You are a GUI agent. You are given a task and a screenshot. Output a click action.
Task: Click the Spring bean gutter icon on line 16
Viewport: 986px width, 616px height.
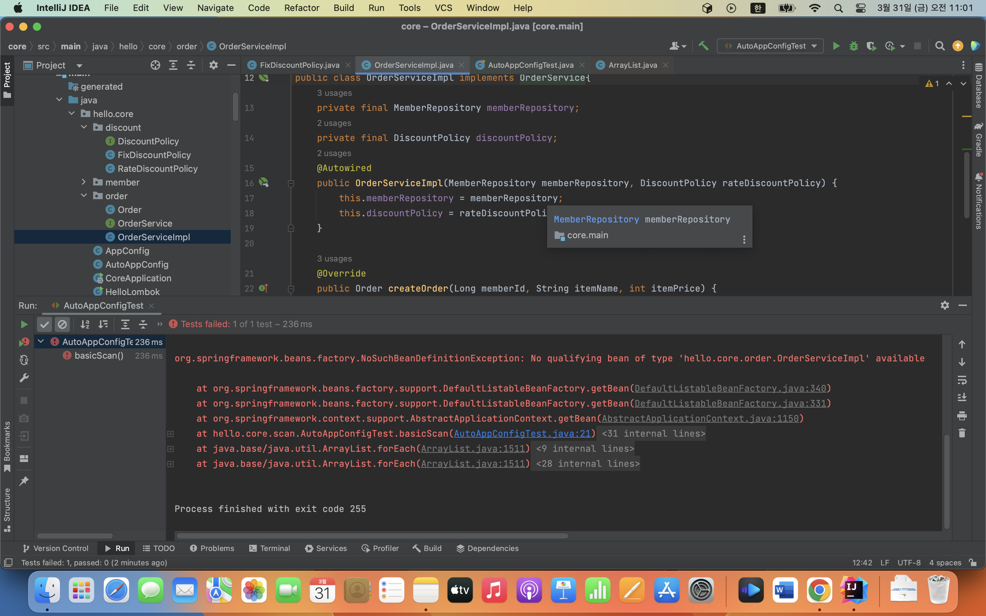(264, 182)
